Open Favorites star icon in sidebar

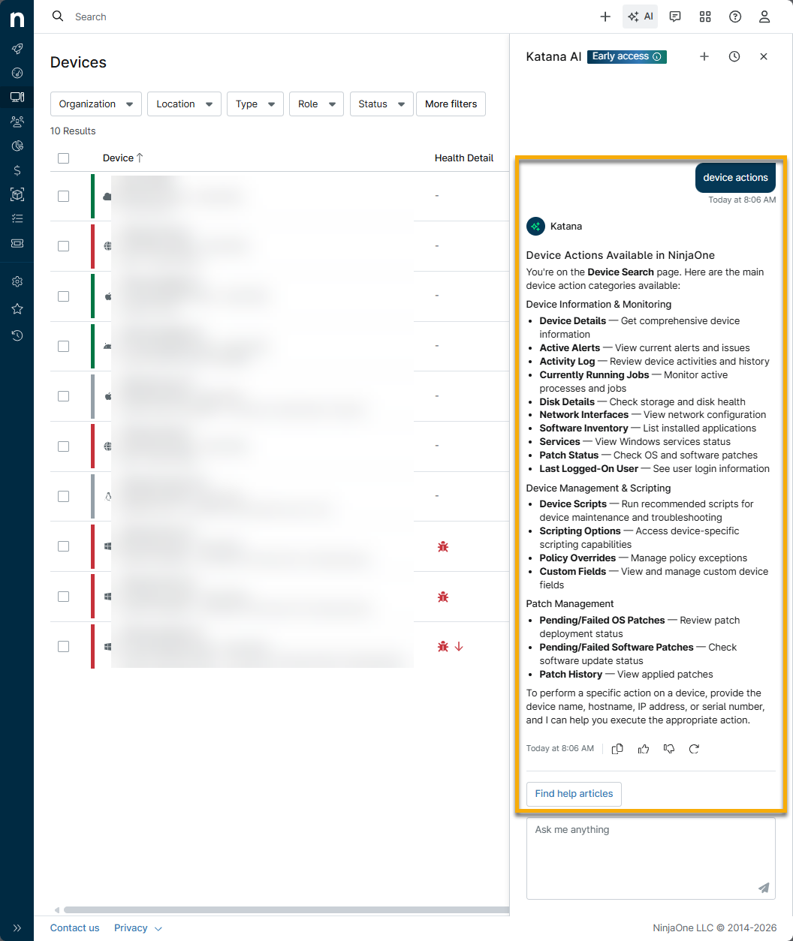[x=17, y=308]
